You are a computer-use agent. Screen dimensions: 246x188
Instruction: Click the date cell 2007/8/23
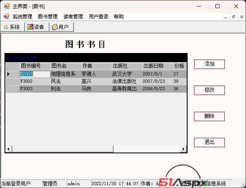(x=157, y=82)
